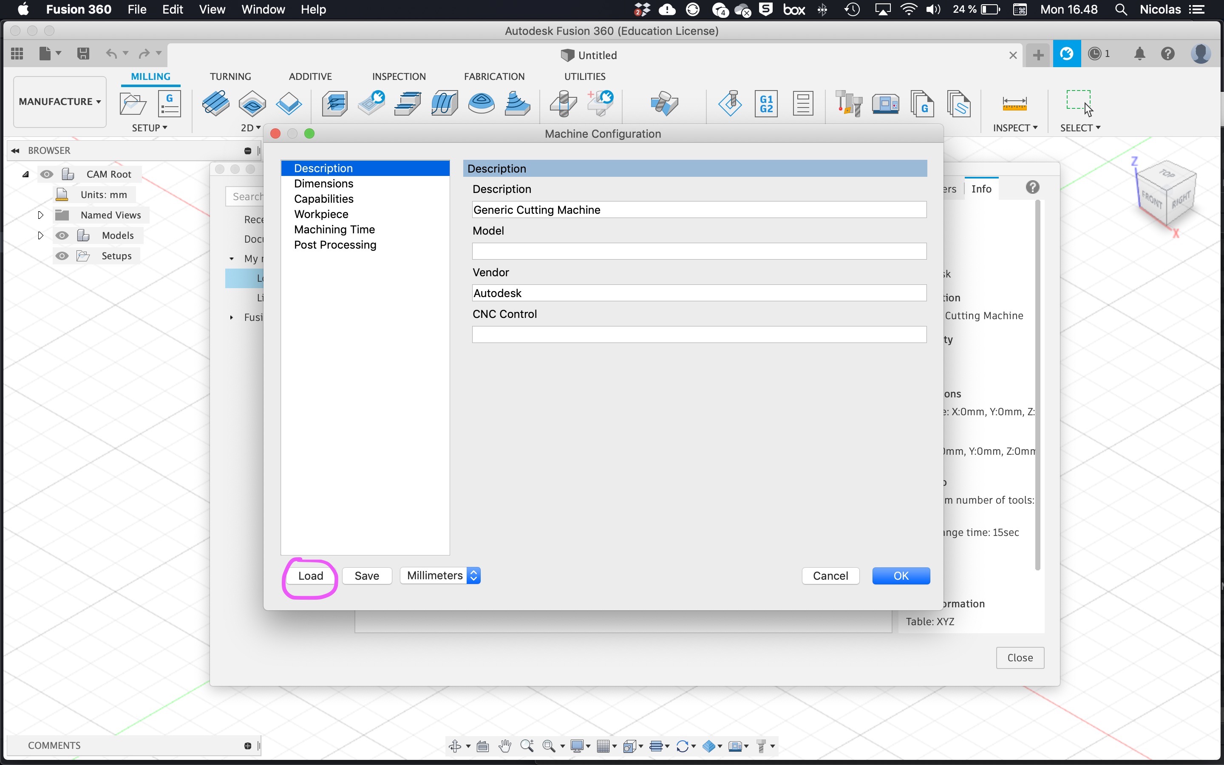Click the Measure ruler icon
Viewport: 1224px width, 765px height.
coord(1014,104)
